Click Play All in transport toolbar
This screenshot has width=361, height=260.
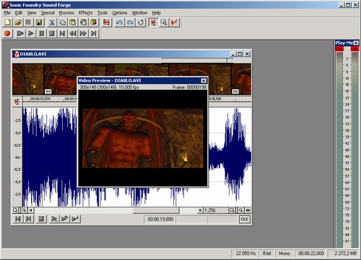click(20, 33)
